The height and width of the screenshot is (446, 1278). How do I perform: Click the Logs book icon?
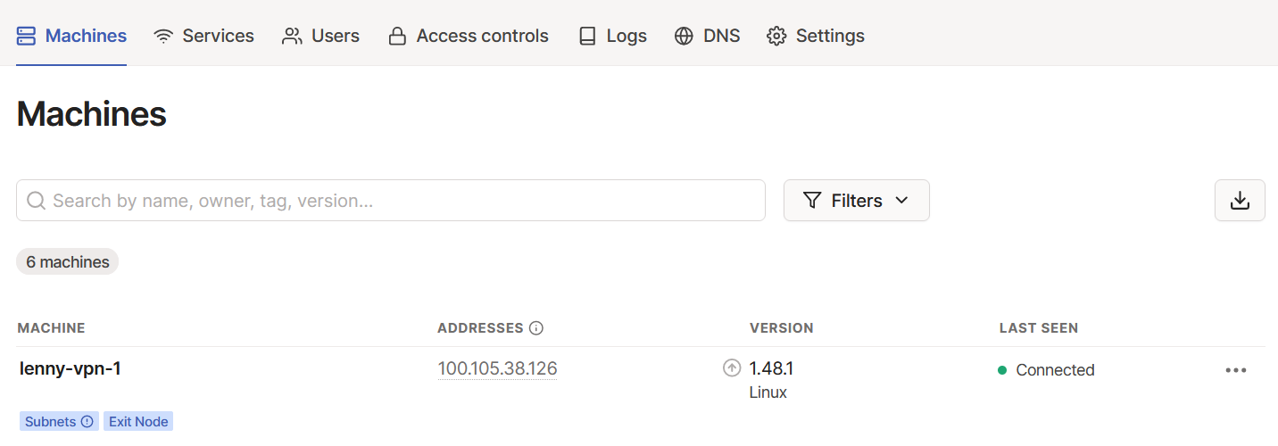coord(587,37)
